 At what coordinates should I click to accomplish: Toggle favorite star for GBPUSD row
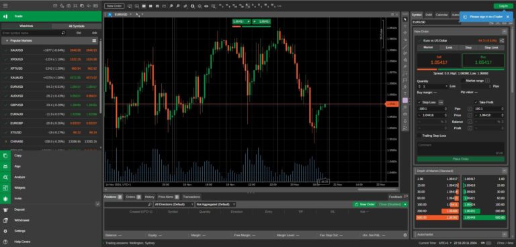pyautogui.click(x=5, y=105)
